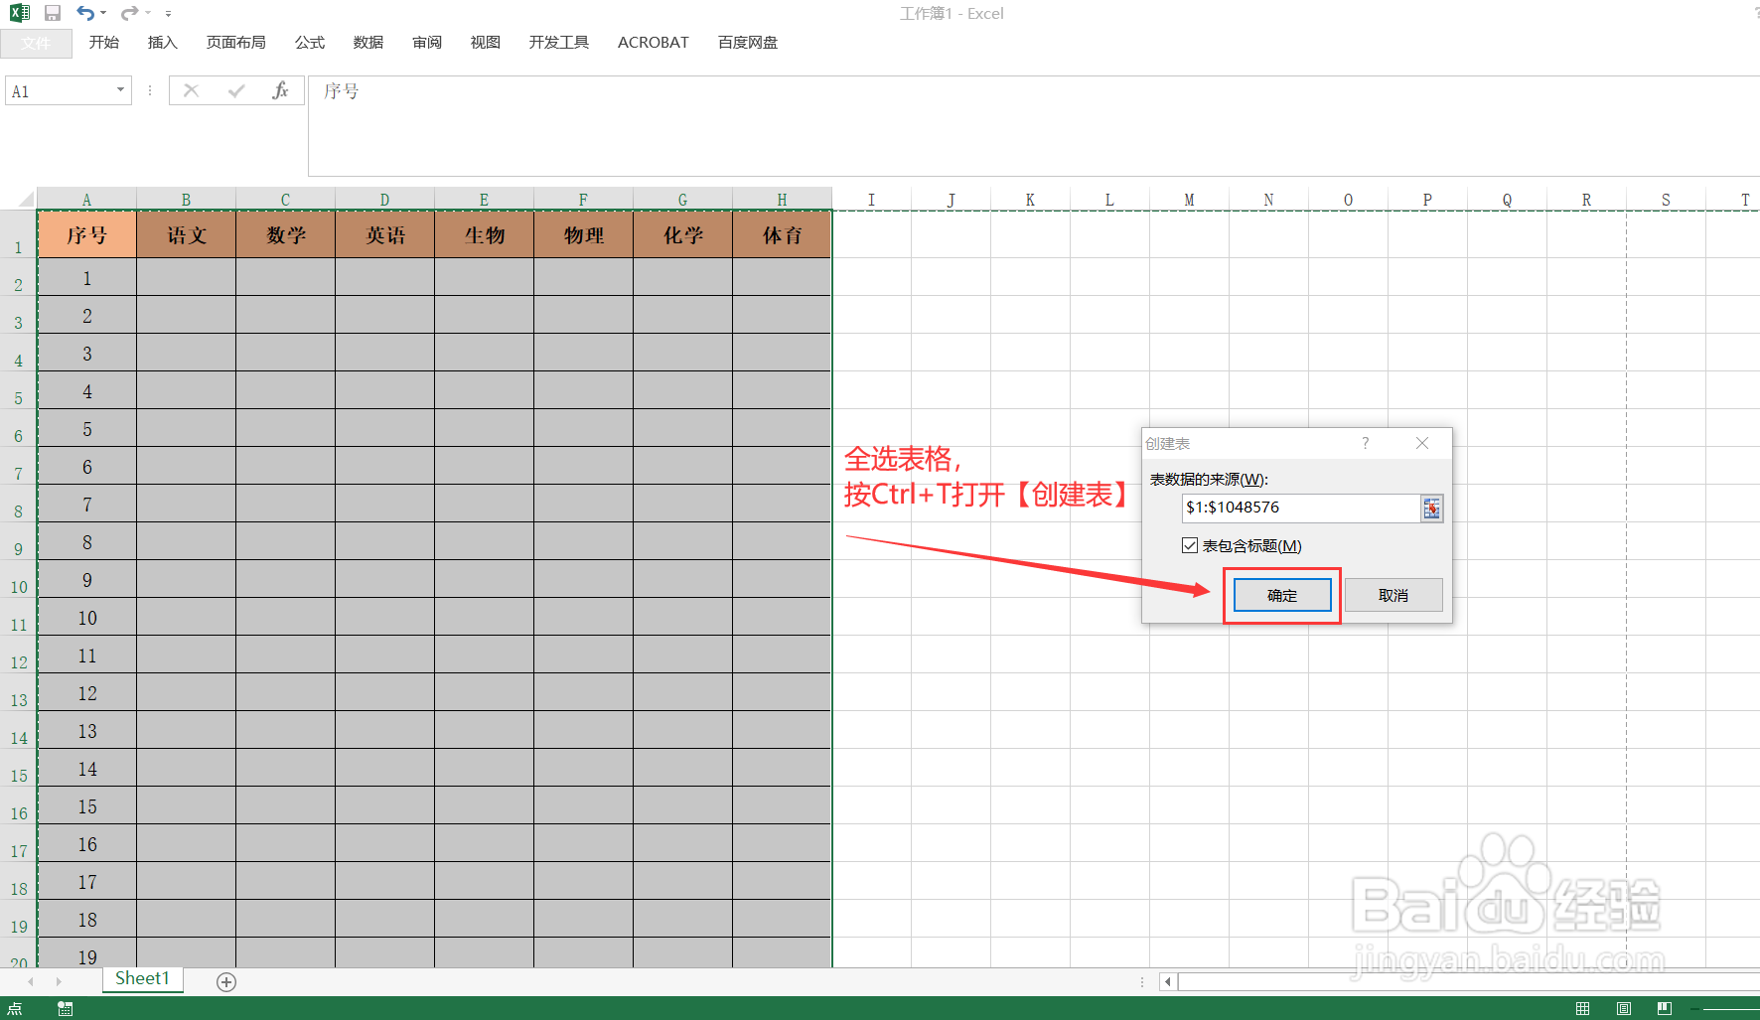The height and width of the screenshot is (1020, 1760).
Task: Click the Insert Function fx icon
Action: coord(281,90)
